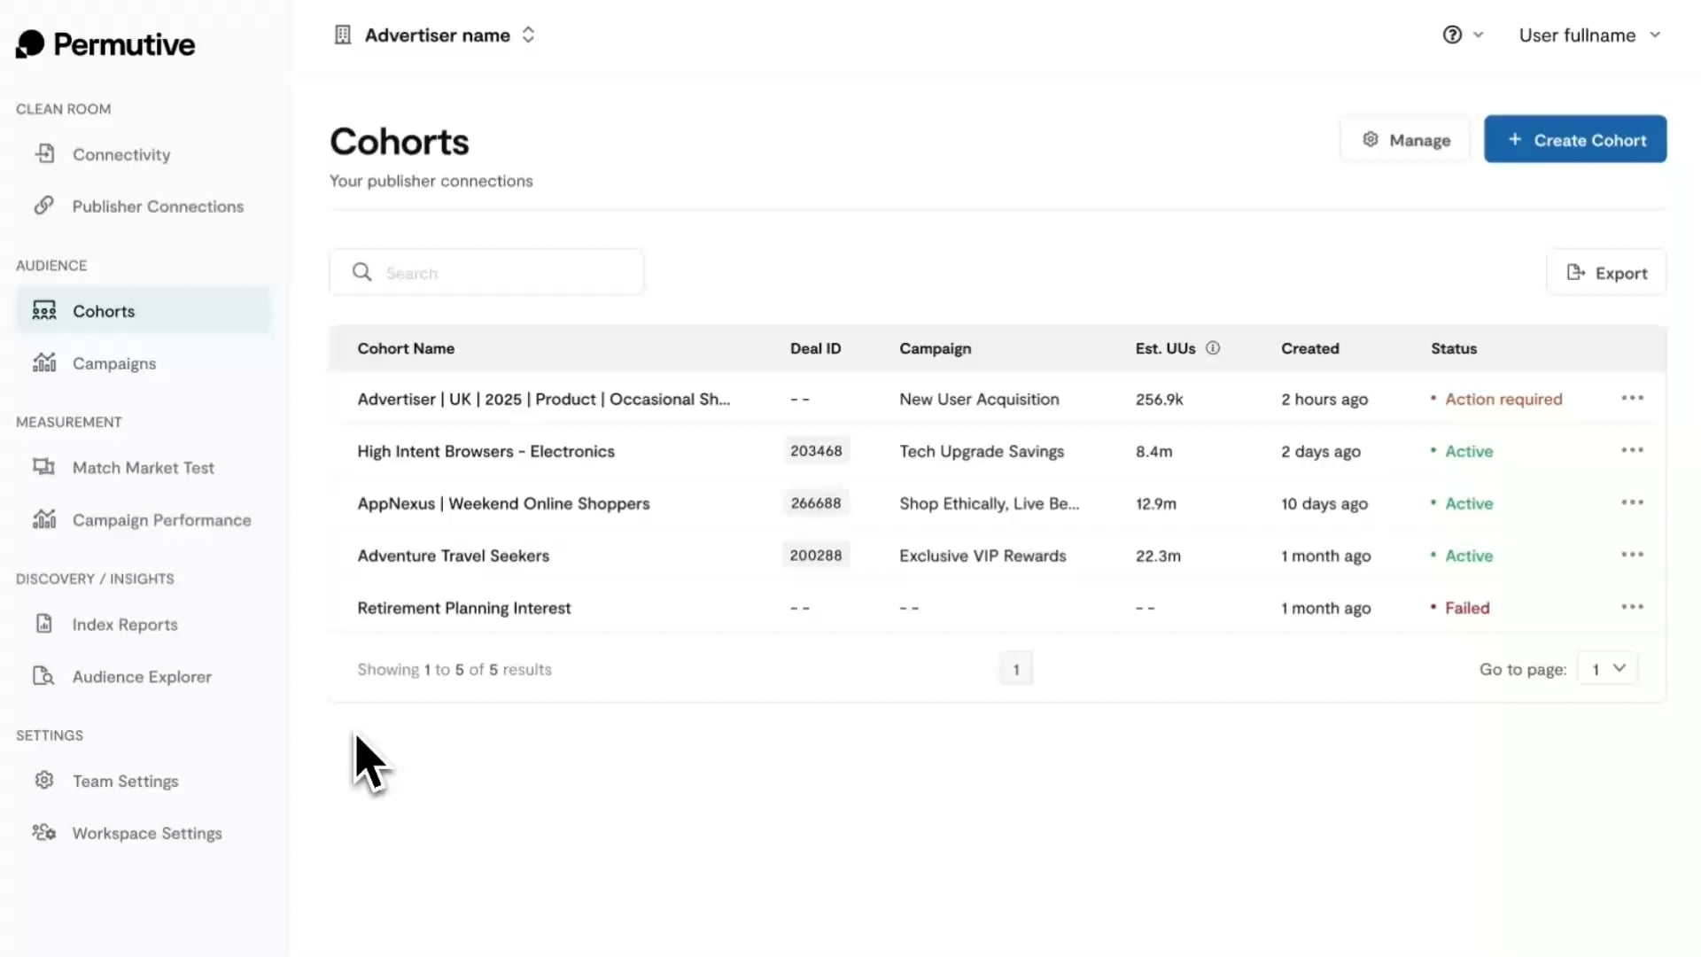The width and height of the screenshot is (1701, 957).
Task: Click the Campaigns chart icon
Action: pyautogui.click(x=44, y=363)
